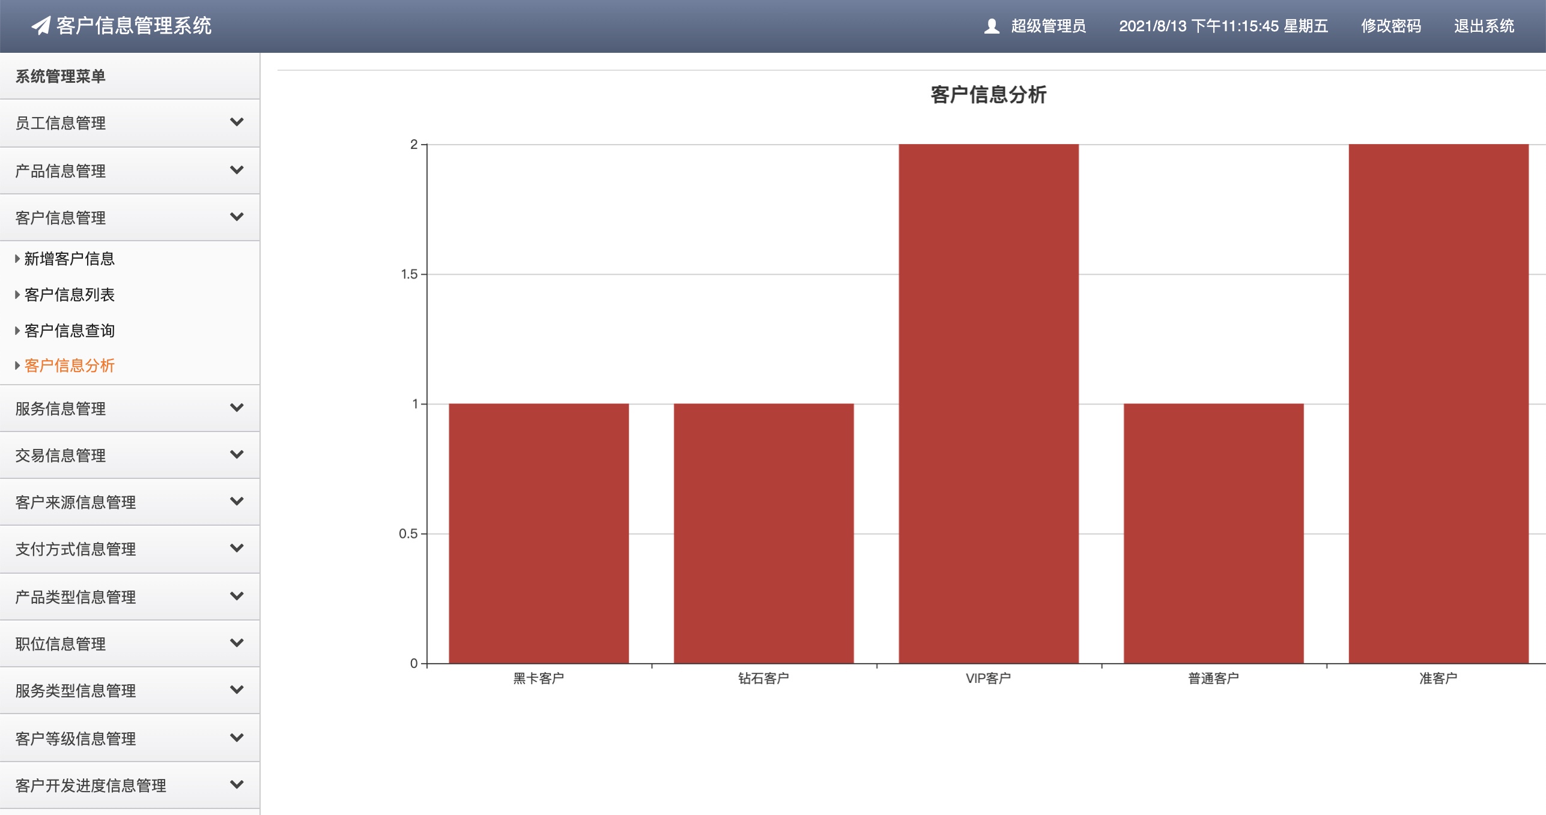Click chevron beside 客户等级信息管理
This screenshot has width=1546, height=815.
pyautogui.click(x=237, y=738)
